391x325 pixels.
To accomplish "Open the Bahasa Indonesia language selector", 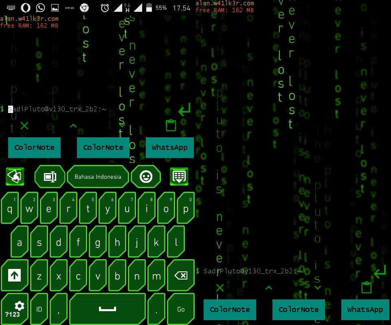I will pos(98,177).
